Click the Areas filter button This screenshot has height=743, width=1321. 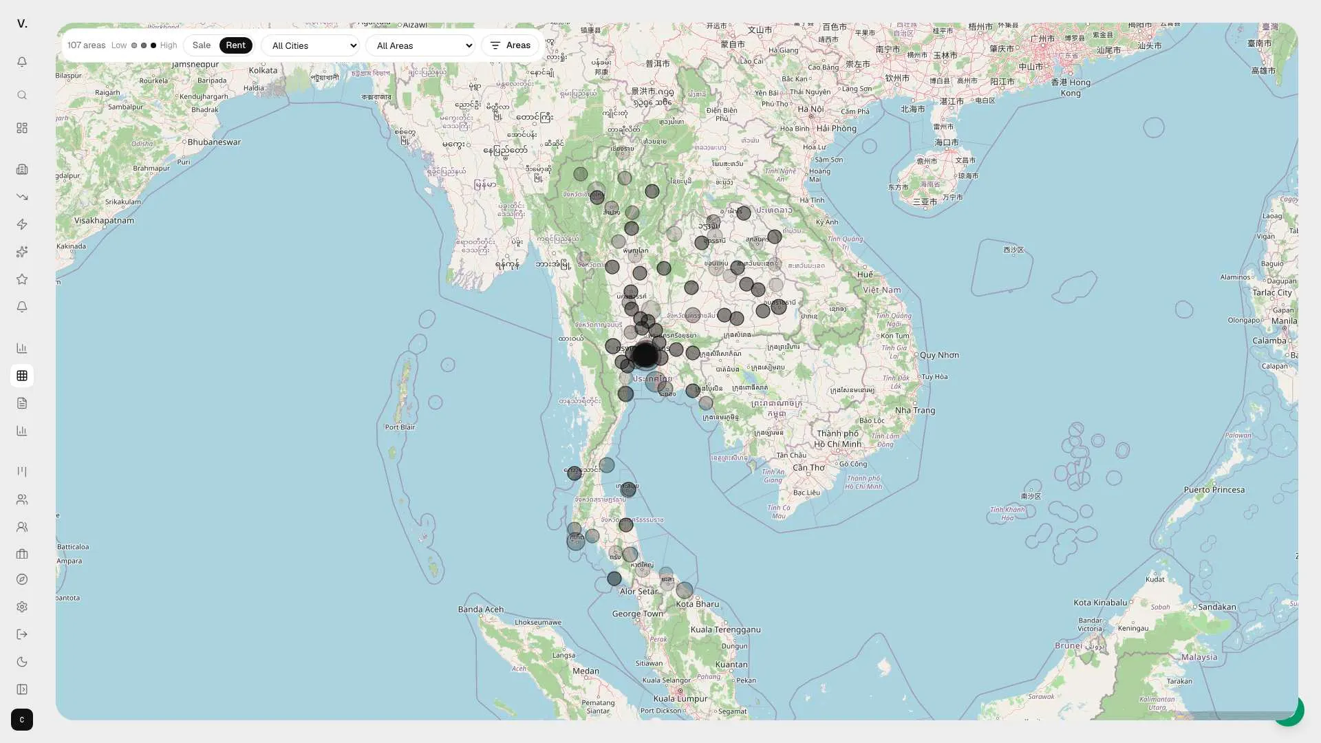(511, 45)
